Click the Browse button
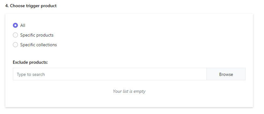This screenshot has height=114, width=264. [x=226, y=74]
